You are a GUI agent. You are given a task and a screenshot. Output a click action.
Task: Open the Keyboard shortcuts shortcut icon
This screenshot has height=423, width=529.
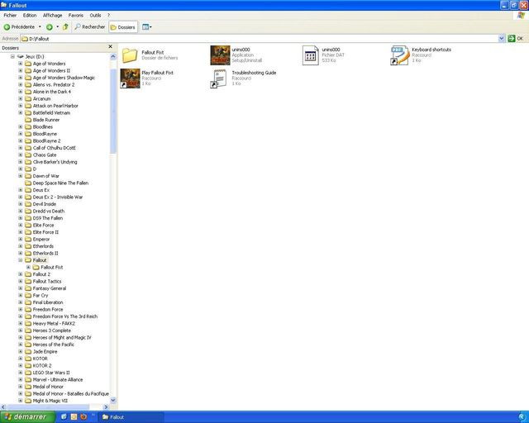(x=400, y=55)
